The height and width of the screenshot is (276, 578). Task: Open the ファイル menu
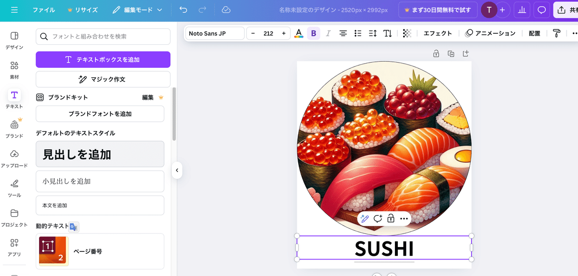[x=43, y=10]
